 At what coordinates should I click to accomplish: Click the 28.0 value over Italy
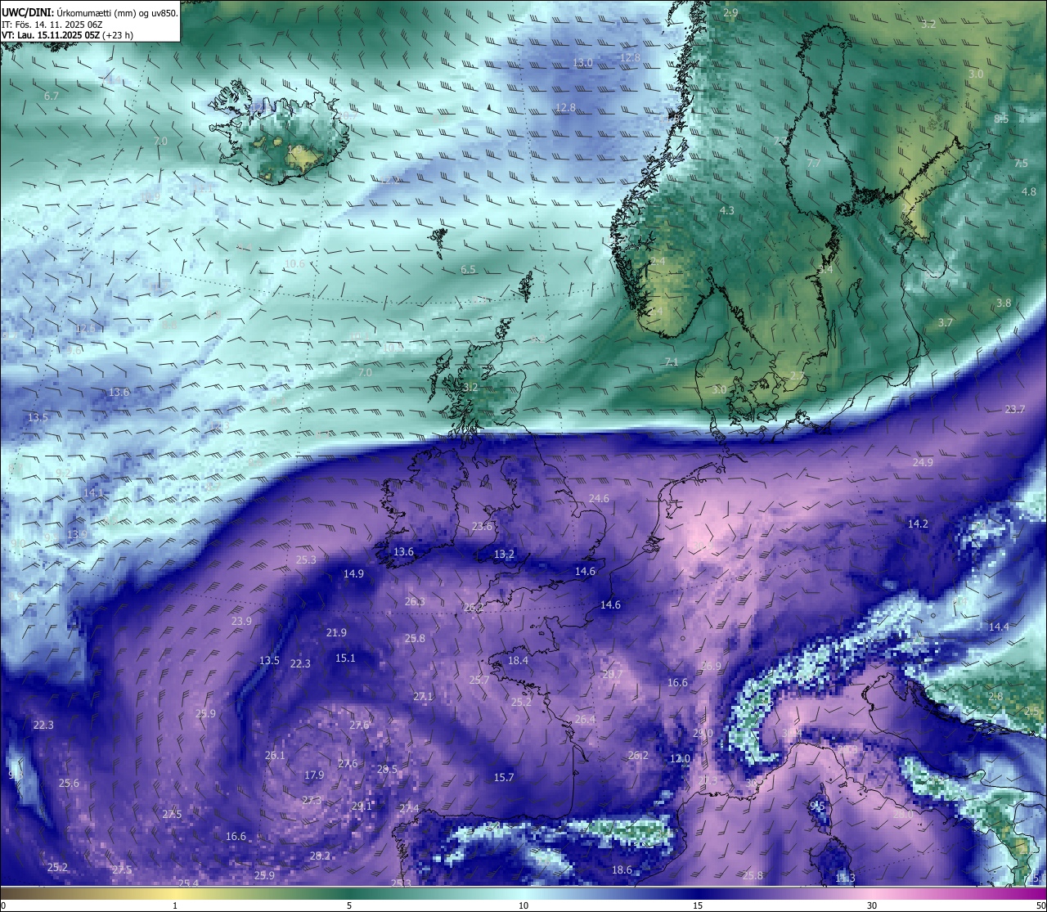point(902,814)
